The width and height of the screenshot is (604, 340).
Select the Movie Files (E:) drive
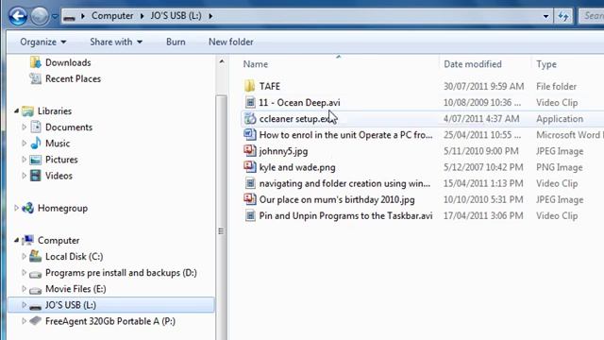75,289
